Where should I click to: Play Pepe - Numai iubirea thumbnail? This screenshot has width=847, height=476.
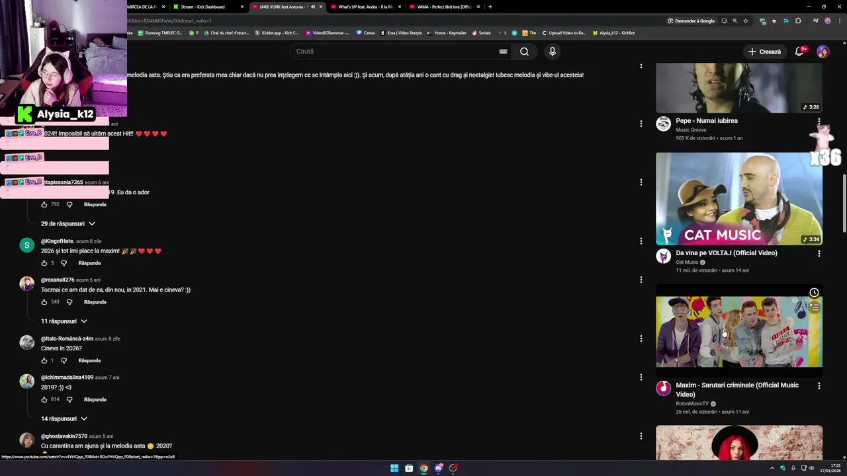point(739,88)
